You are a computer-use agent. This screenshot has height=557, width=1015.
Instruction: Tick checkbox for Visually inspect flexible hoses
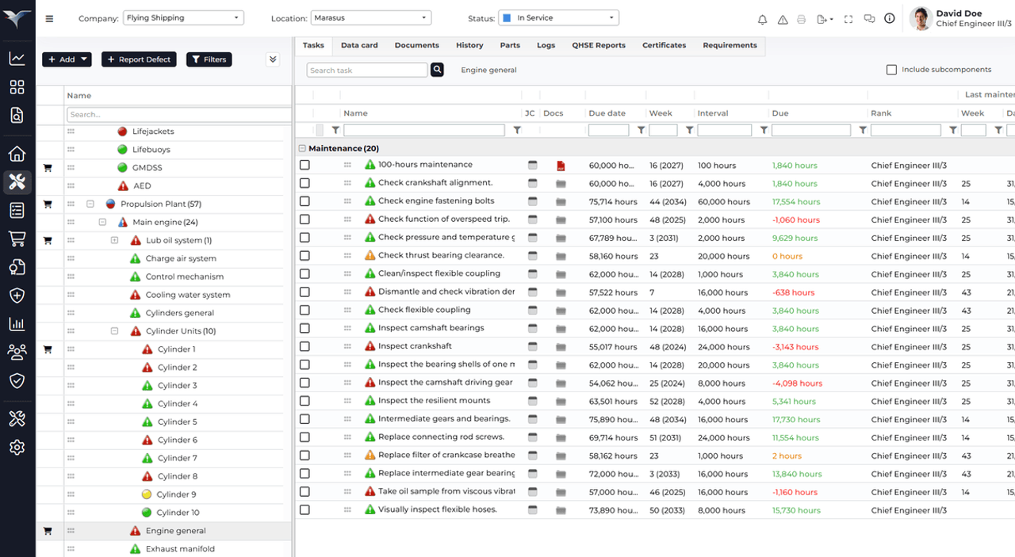[x=304, y=509]
